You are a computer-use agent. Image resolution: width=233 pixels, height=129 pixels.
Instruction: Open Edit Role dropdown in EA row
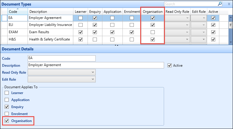199,18
